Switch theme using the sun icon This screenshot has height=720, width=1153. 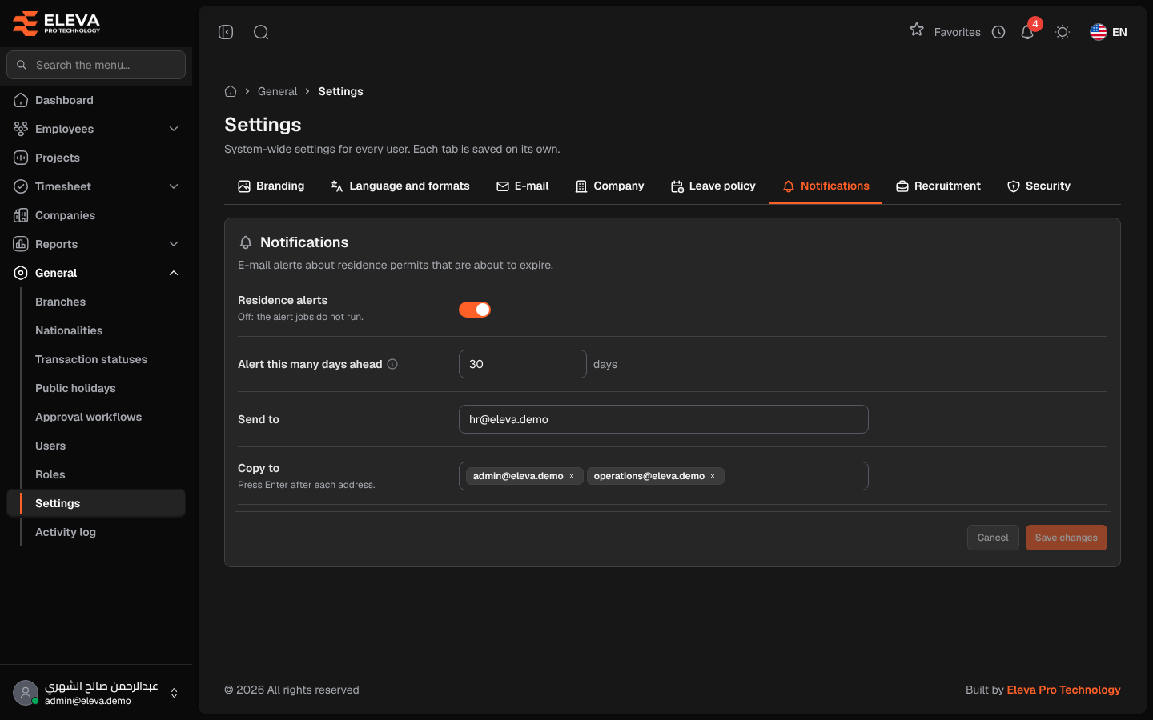click(1063, 32)
